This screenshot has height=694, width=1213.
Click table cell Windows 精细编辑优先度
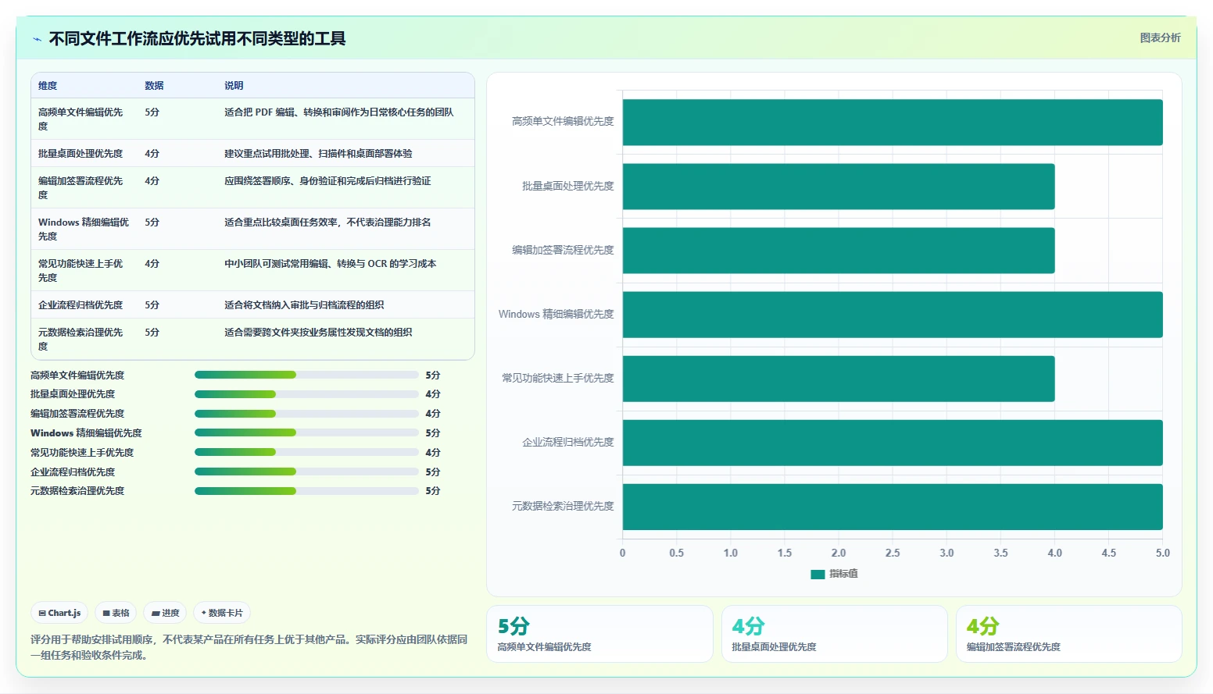click(x=84, y=229)
